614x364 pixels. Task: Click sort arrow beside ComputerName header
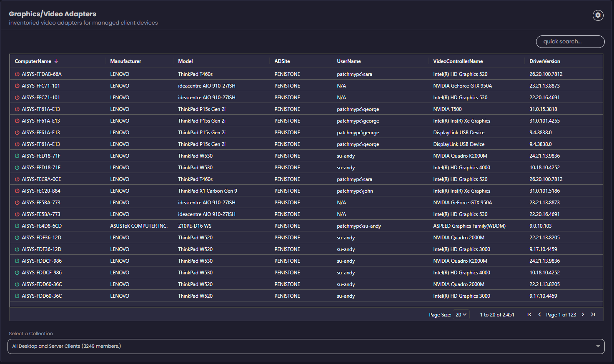pyautogui.click(x=56, y=61)
